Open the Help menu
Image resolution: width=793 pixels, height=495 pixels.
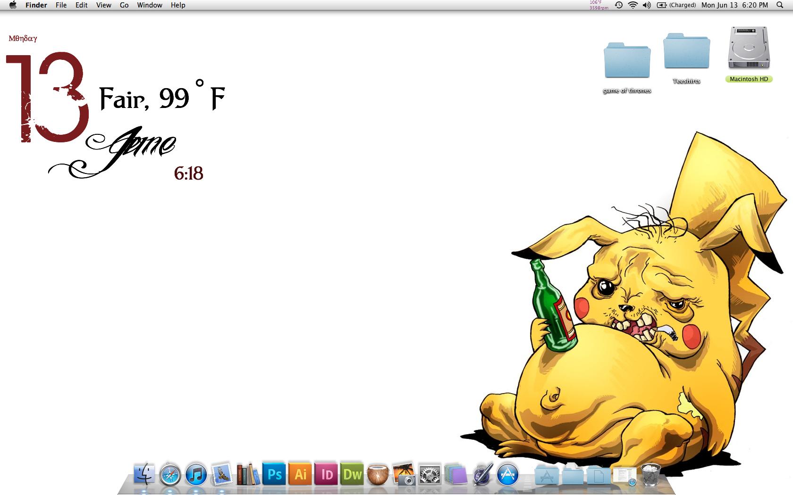tap(178, 5)
